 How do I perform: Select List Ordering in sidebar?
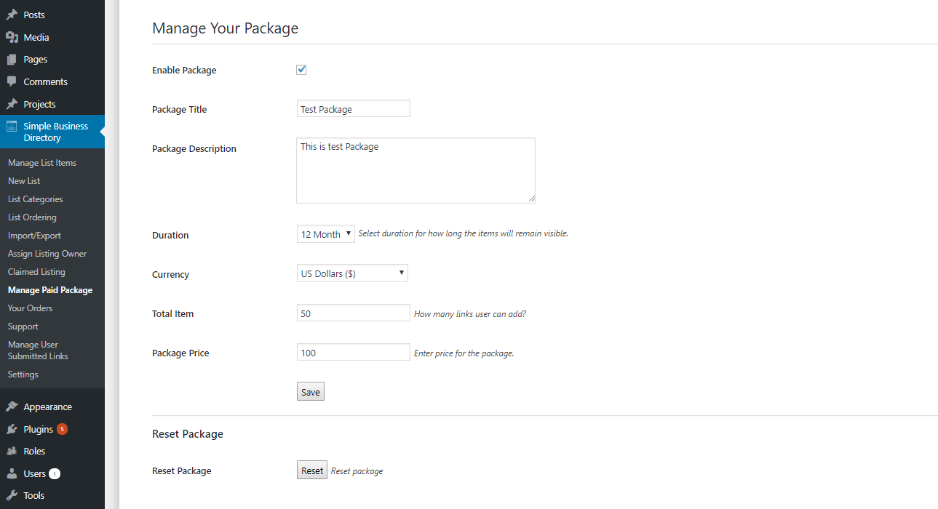[x=32, y=217]
